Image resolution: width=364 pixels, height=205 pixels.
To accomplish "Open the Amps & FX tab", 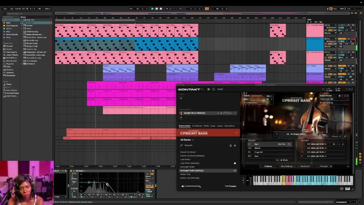I will click(x=305, y=166).
